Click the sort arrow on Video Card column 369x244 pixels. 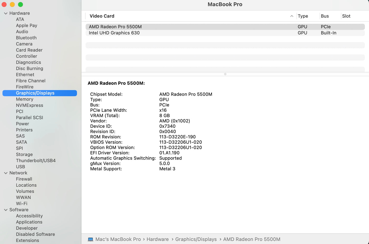(292, 16)
